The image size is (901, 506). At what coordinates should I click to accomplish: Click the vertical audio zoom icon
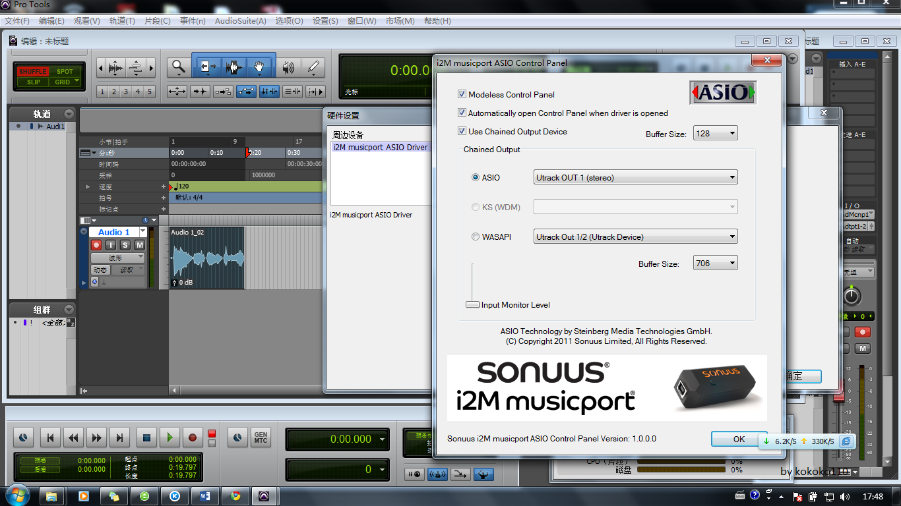115,67
